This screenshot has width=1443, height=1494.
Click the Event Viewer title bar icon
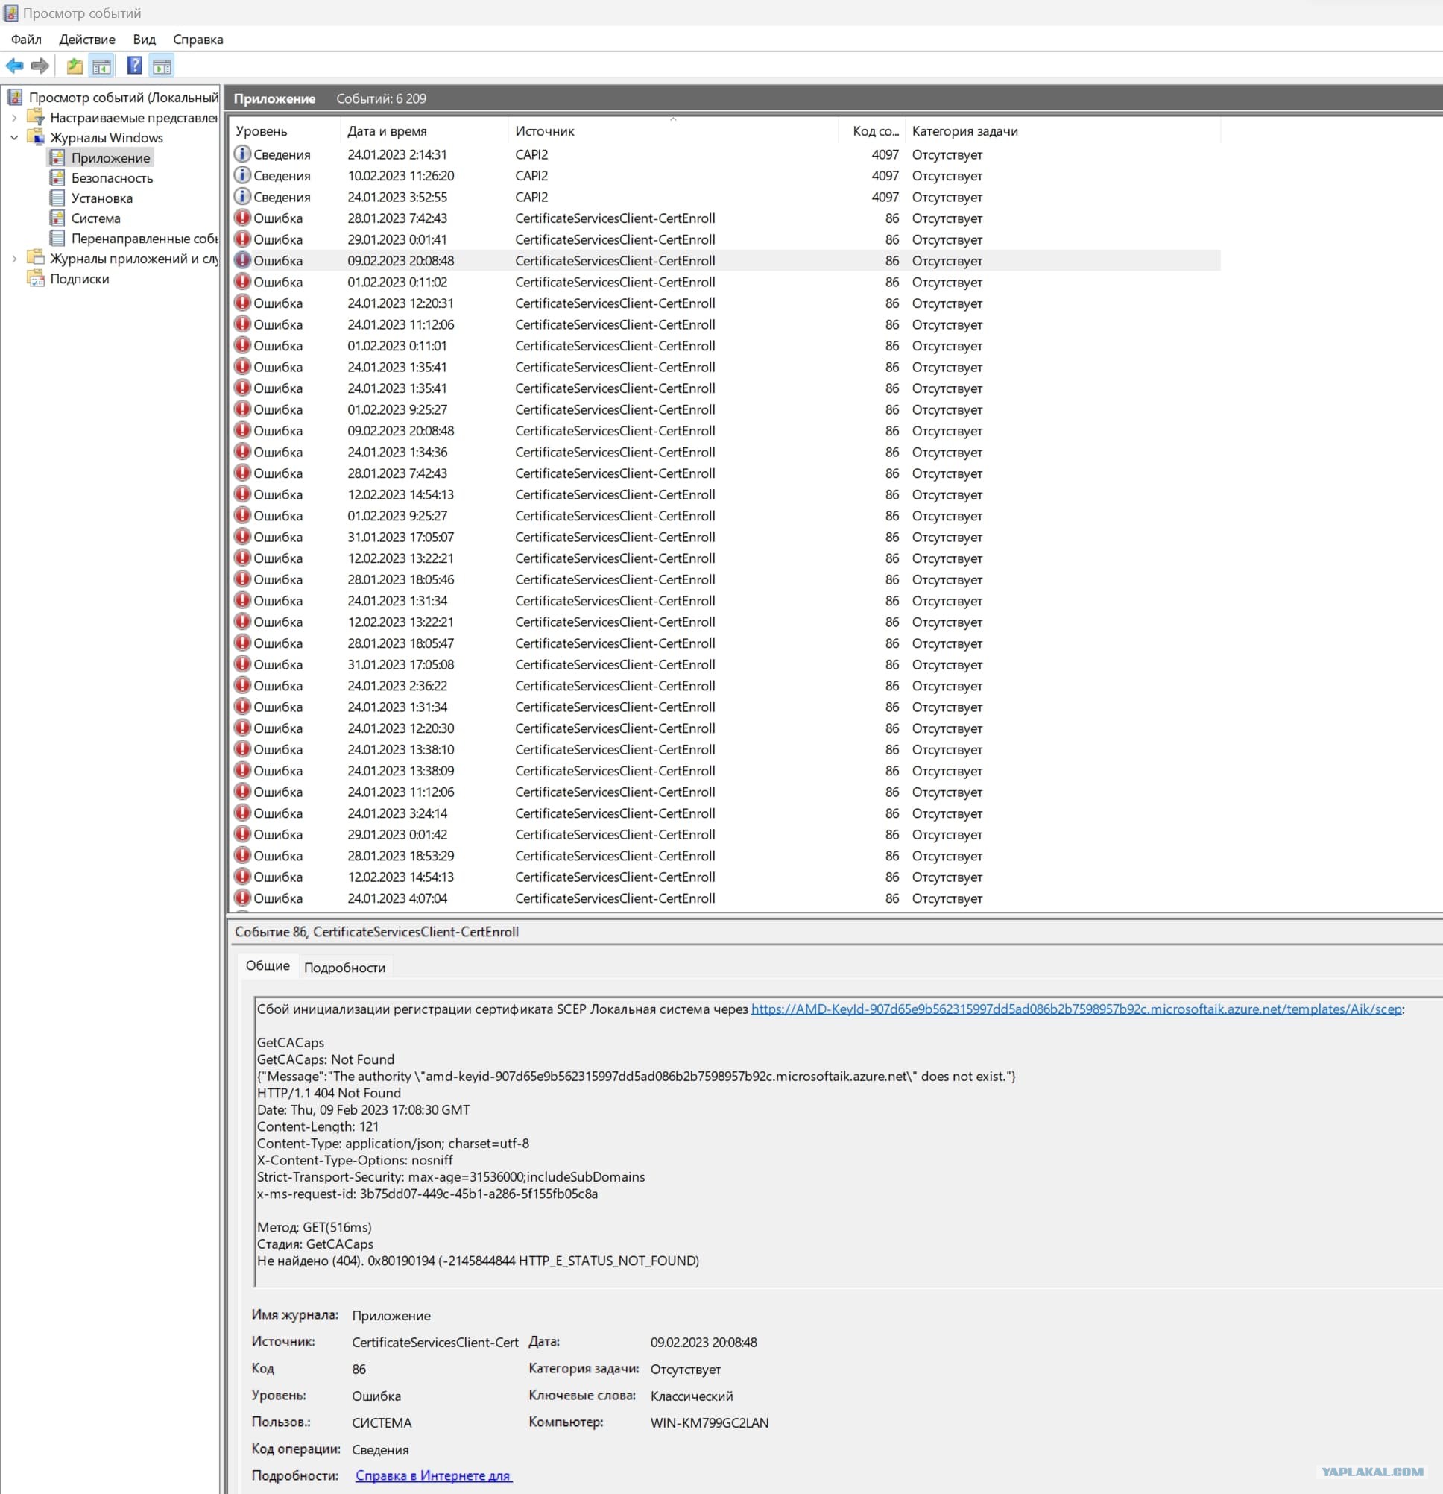tap(10, 13)
